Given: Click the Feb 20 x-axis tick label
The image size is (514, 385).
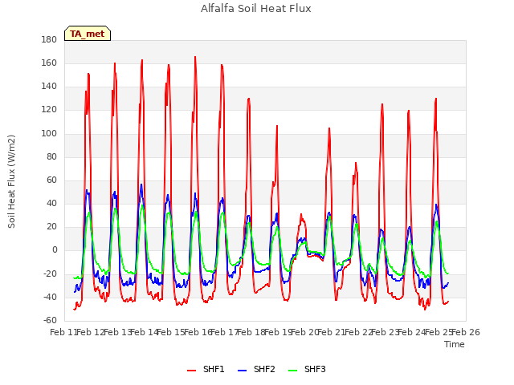Looking at the screenshot, I should click(x=305, y=333).
